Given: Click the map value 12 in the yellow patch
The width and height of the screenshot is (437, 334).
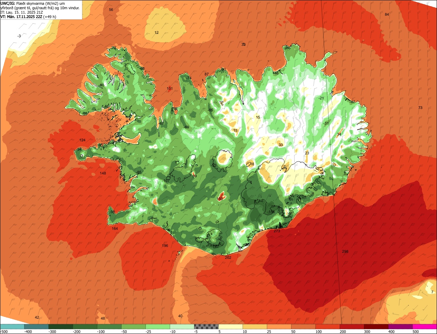Looking at the screenshot, I should coord(157,32).
